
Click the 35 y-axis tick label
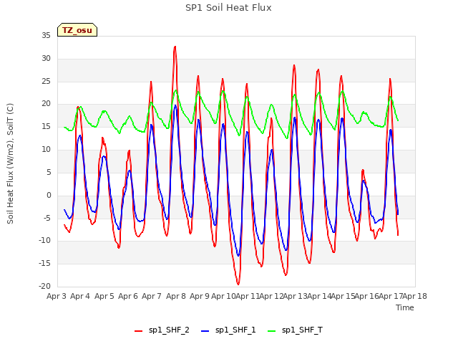tap(46, 36)
